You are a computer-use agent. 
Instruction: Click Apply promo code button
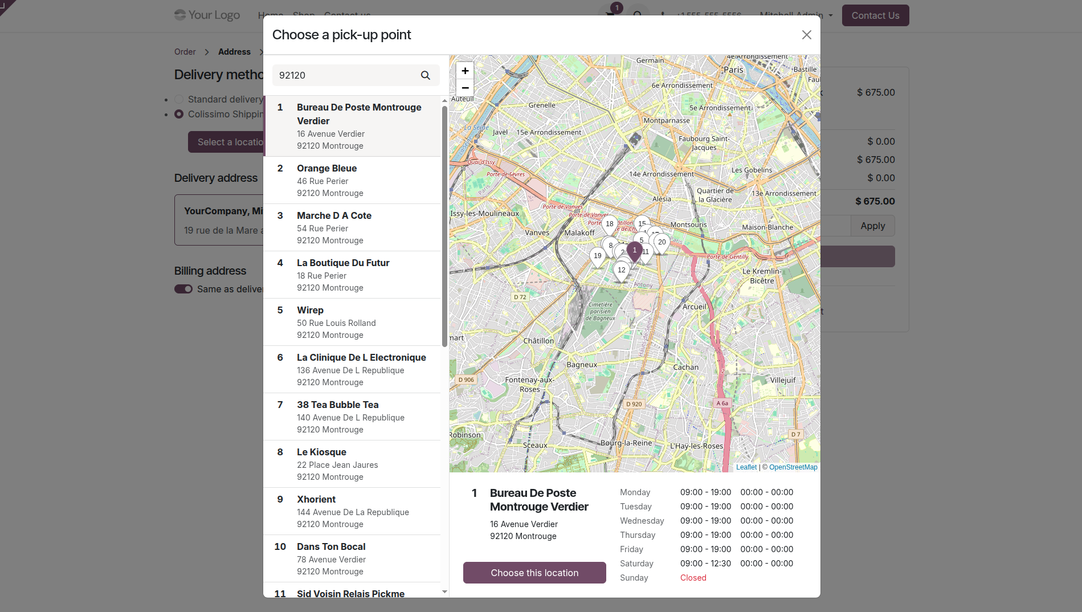tap(872, 226)
